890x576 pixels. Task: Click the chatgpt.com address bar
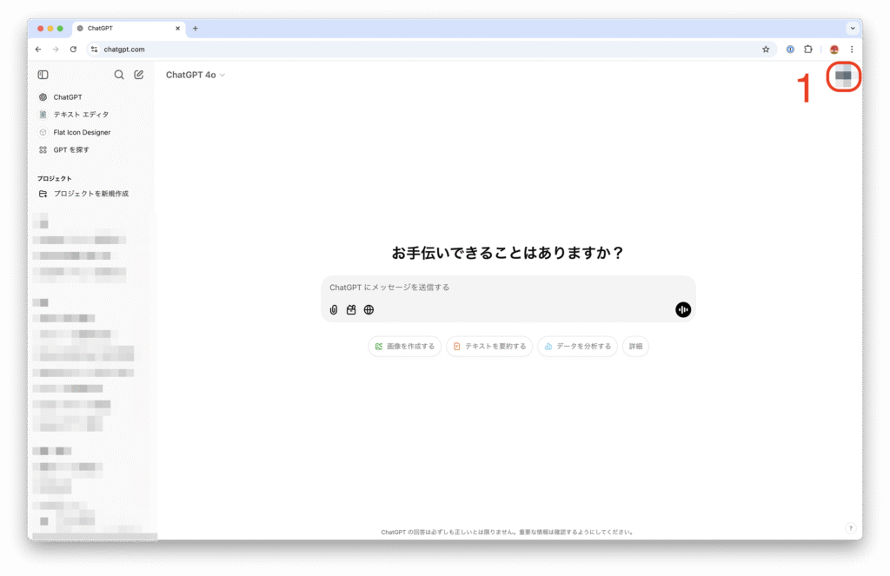point(431,50)
